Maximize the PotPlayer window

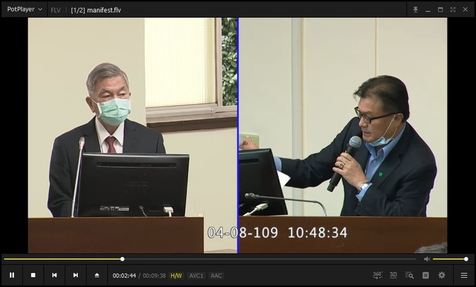pyautogui.click(x=440, y=10)
